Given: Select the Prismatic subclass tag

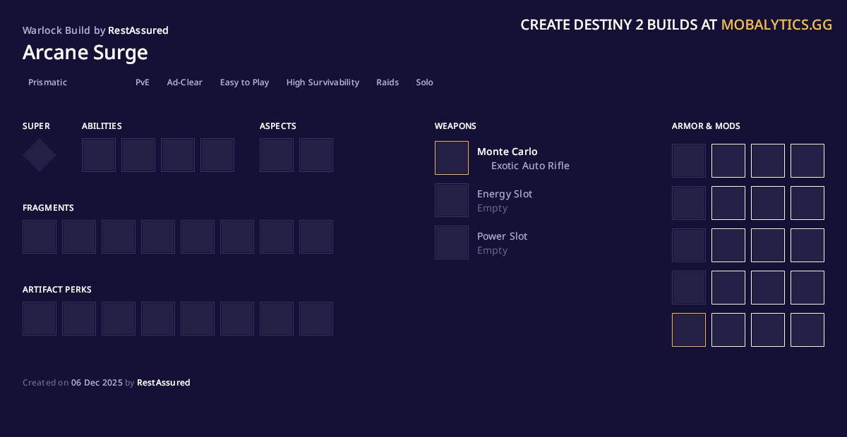Looking at the screenshot, I should pyautogui.click(x=47, y=82).
